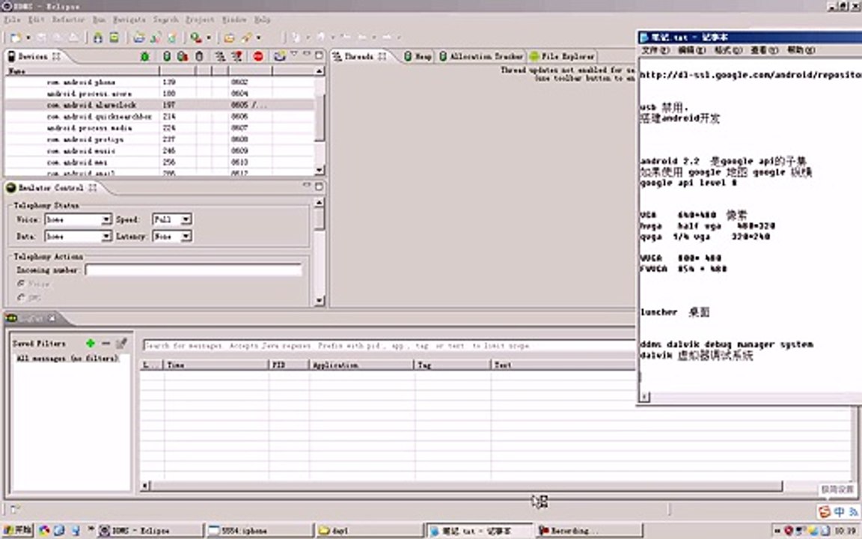Select the com.android.alarmclock process row
The height and width of the screenshot is (539, 862).
tap(159, 105)
